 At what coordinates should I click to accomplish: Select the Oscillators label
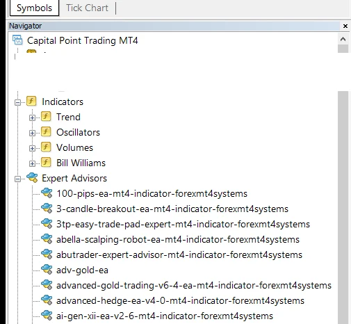click(78, 132)
